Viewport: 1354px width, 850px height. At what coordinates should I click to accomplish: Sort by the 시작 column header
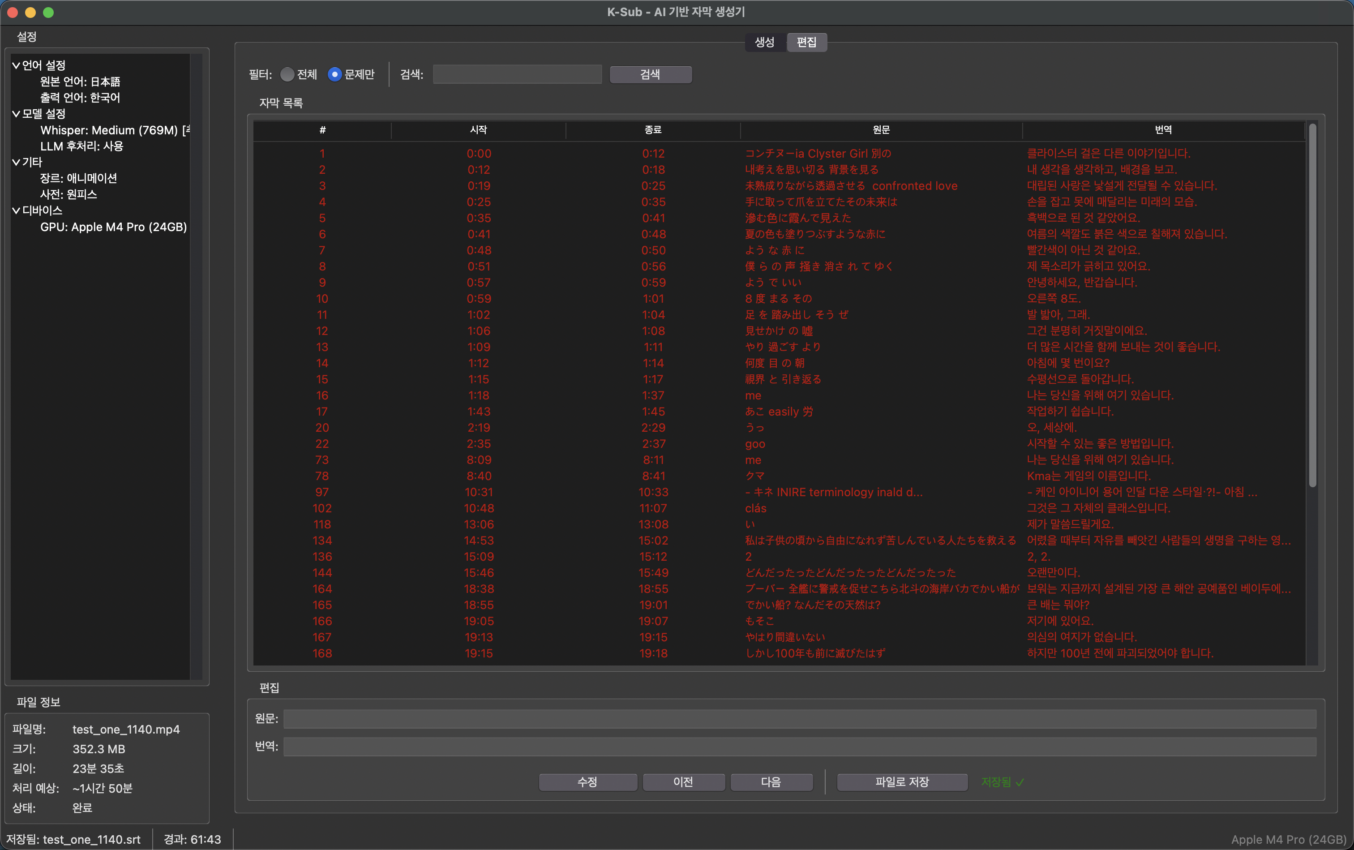pyautogui.click(x=478, y=130)
